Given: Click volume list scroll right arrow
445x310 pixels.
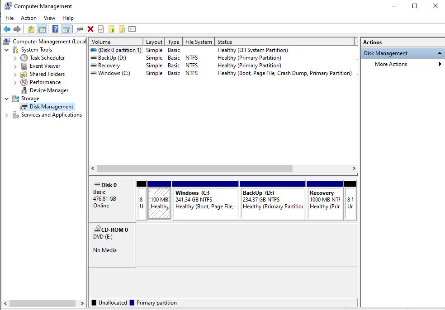Looking at the screenshot, I should tap(354, 169).
